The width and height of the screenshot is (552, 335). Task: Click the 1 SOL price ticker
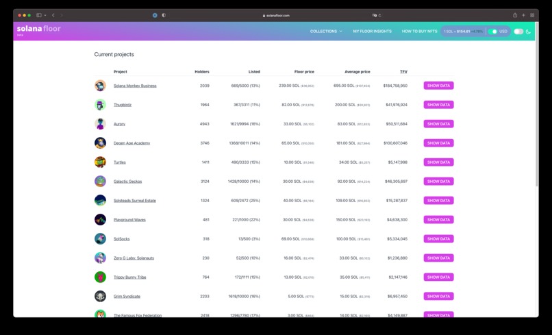tap(463, 32)
